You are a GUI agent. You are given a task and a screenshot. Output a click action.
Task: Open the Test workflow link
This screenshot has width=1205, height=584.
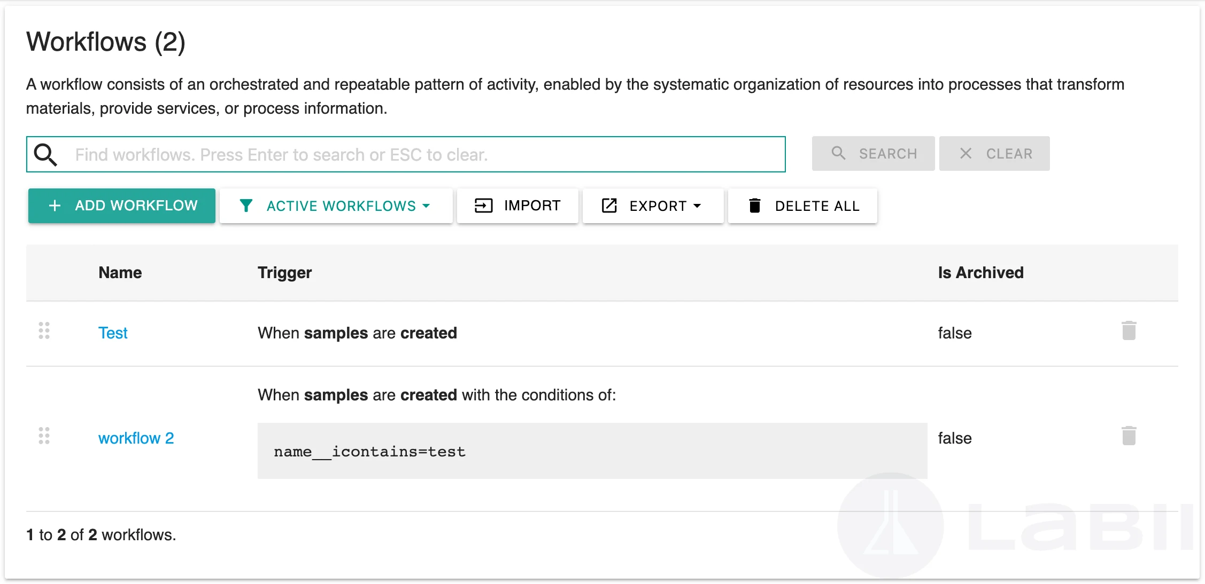[x=113, y=333]
